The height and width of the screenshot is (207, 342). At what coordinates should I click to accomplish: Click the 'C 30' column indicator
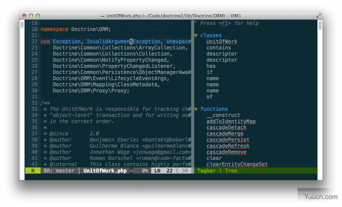coord(182,171)
